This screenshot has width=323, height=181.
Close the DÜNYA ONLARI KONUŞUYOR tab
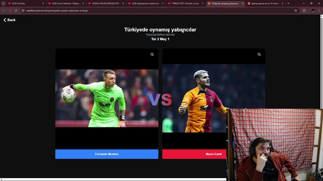[x=123, y=4]
